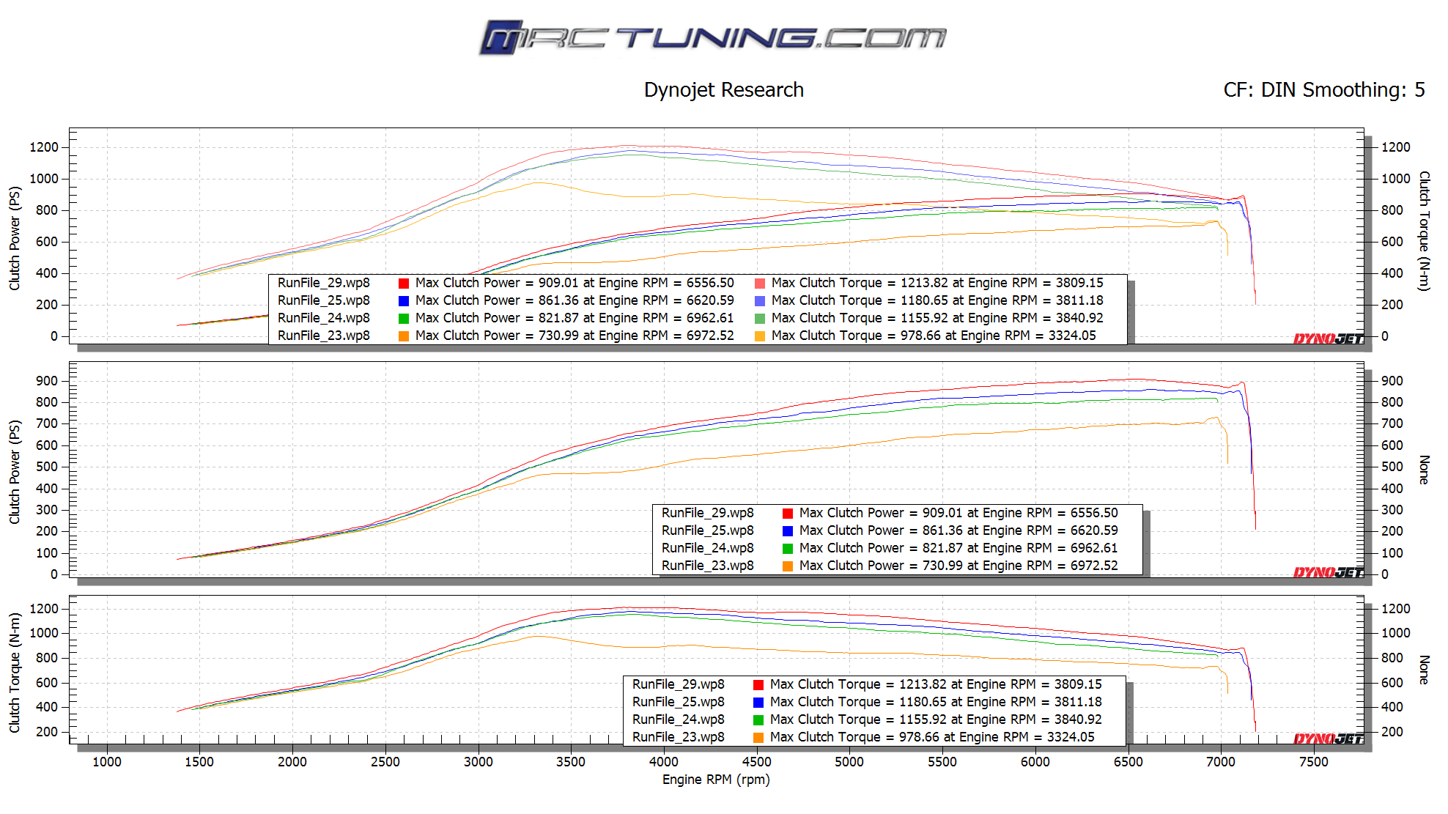
Task: Select the Dynojet Research header
Action: [x=724, y=89]
